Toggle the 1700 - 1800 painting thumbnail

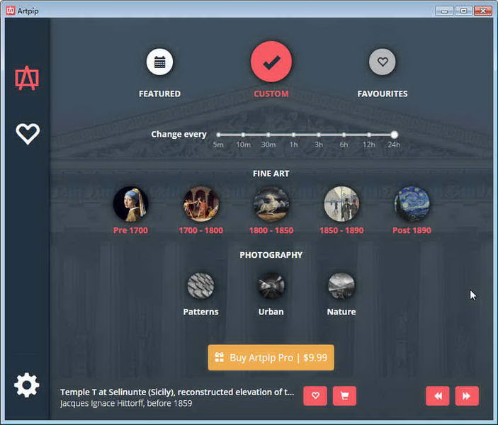pos(201,204)
